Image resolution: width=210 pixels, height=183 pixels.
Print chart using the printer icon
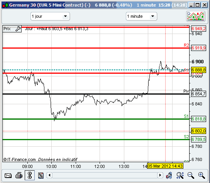point(19,175)
